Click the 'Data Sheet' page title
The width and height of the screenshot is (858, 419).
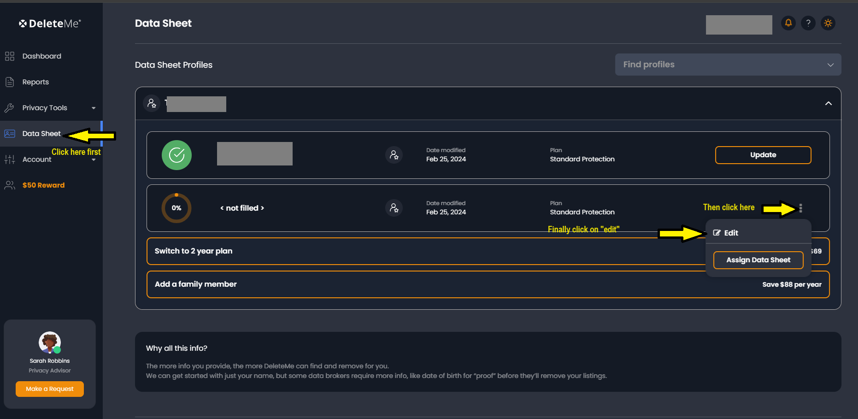163,24
